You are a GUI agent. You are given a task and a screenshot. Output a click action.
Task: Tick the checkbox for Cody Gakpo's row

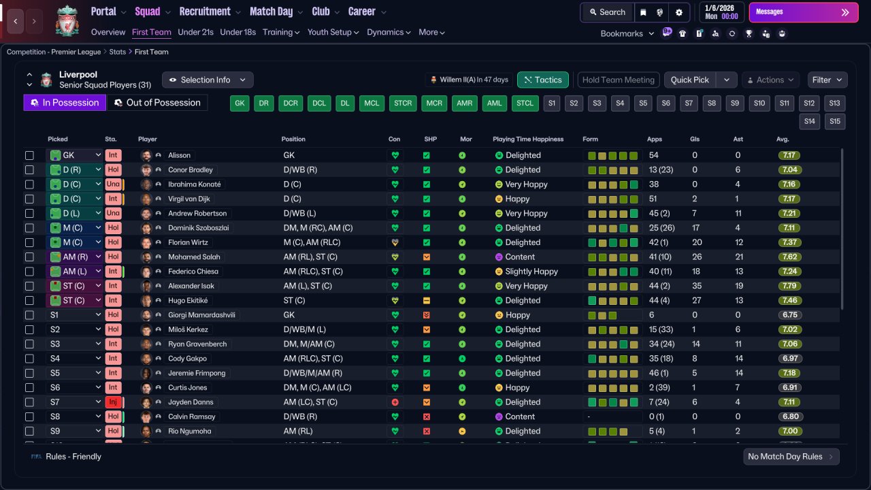pyautogui.click(x=29, y=359)
